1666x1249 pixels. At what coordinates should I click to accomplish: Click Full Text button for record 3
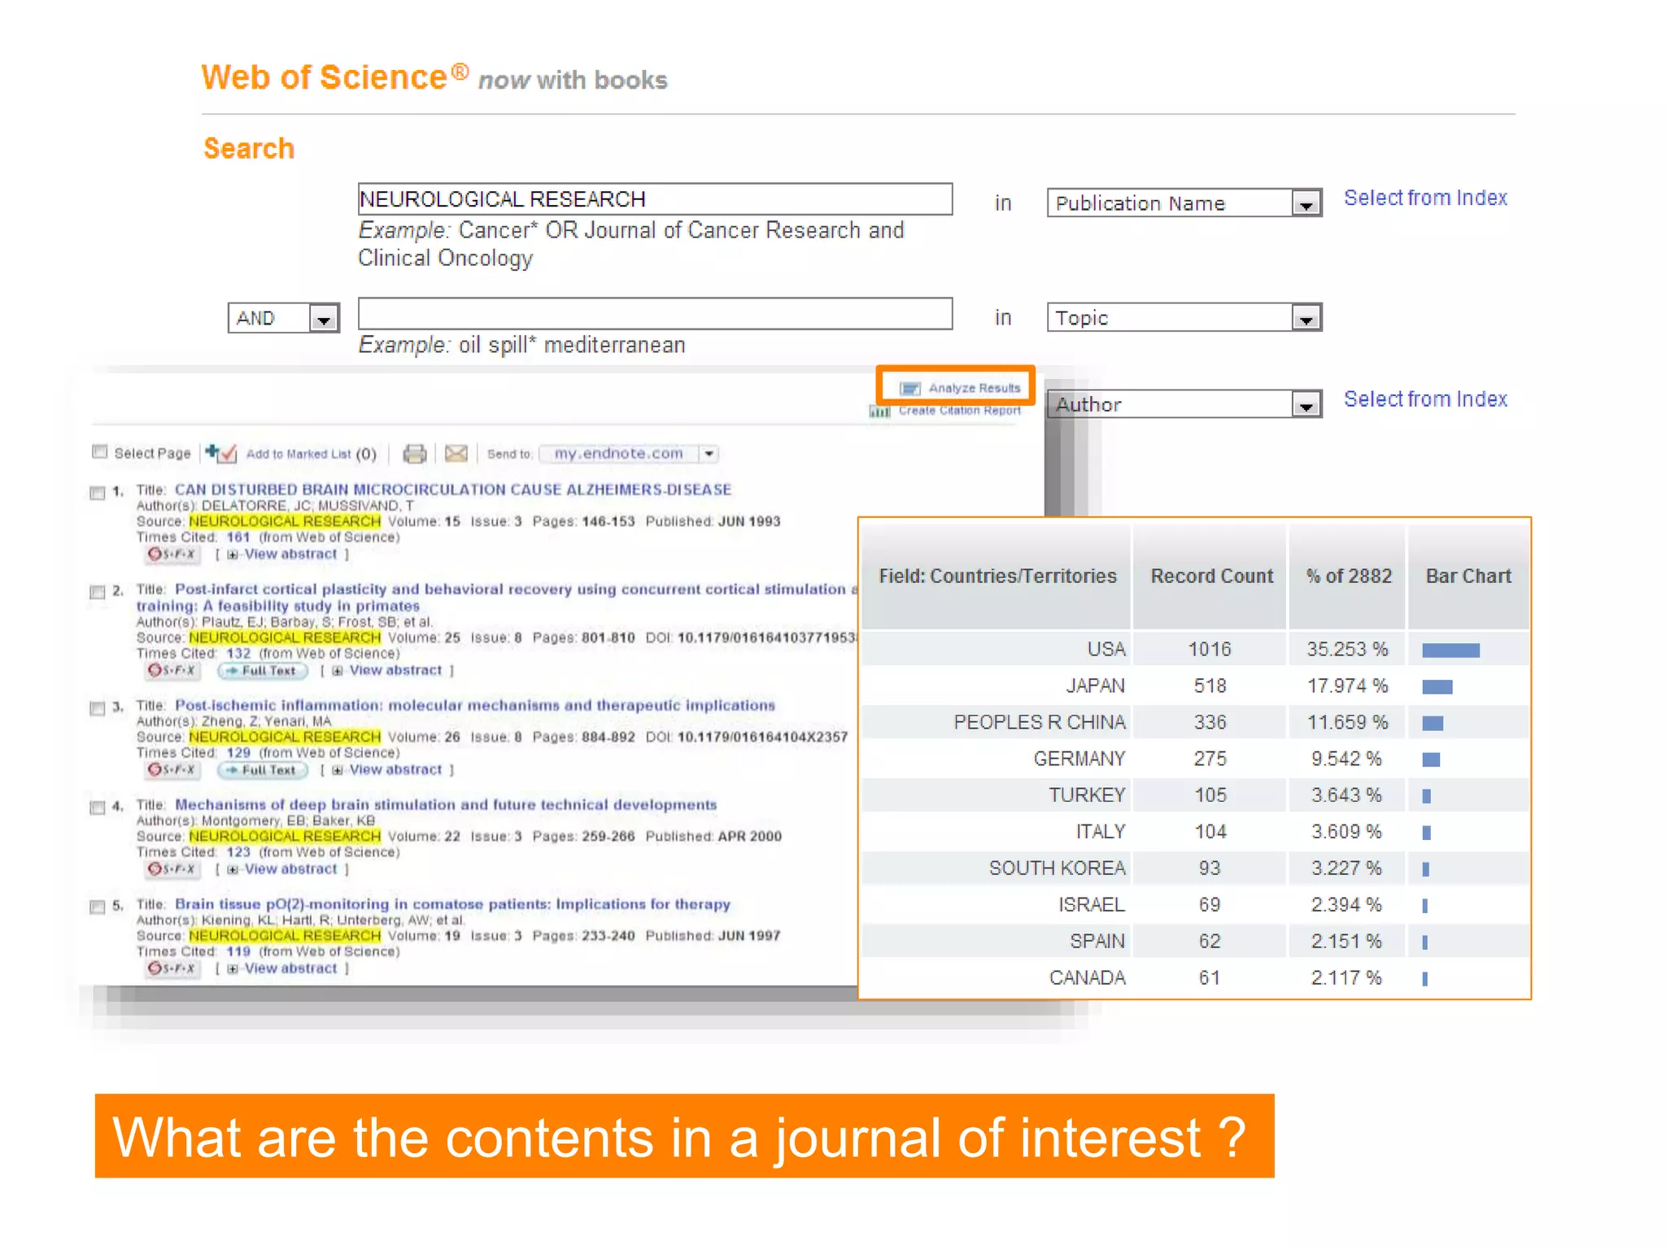pos(263,770)
